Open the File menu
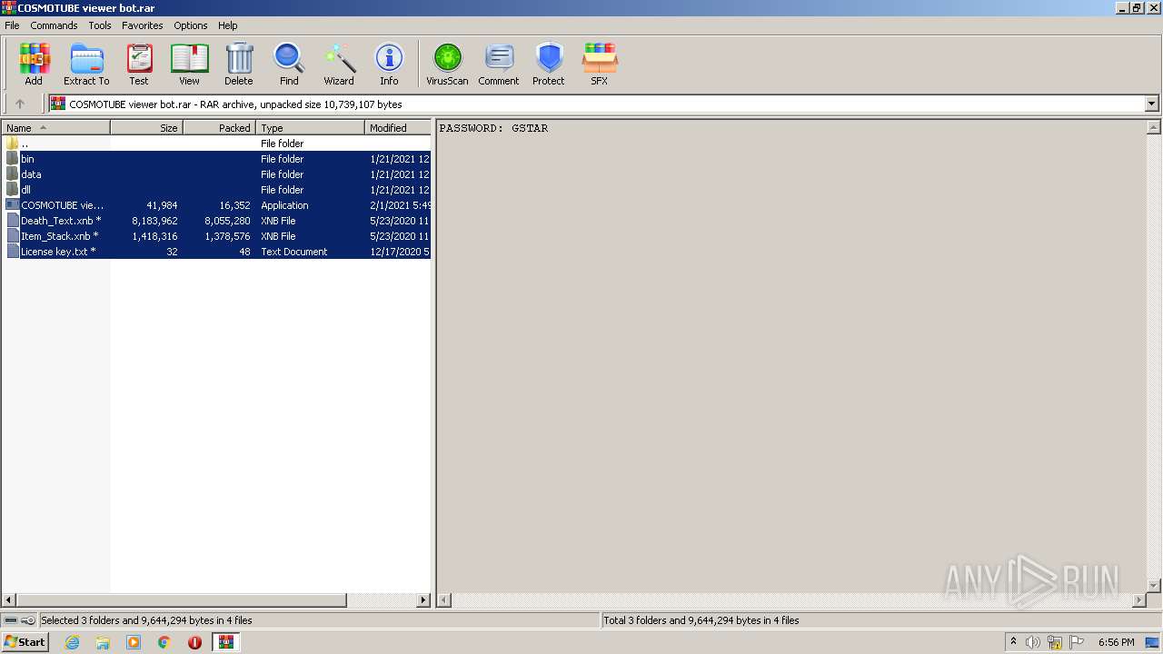Image resolution: width=1163 pixels, height=654 pixels. tap(12, 25)
